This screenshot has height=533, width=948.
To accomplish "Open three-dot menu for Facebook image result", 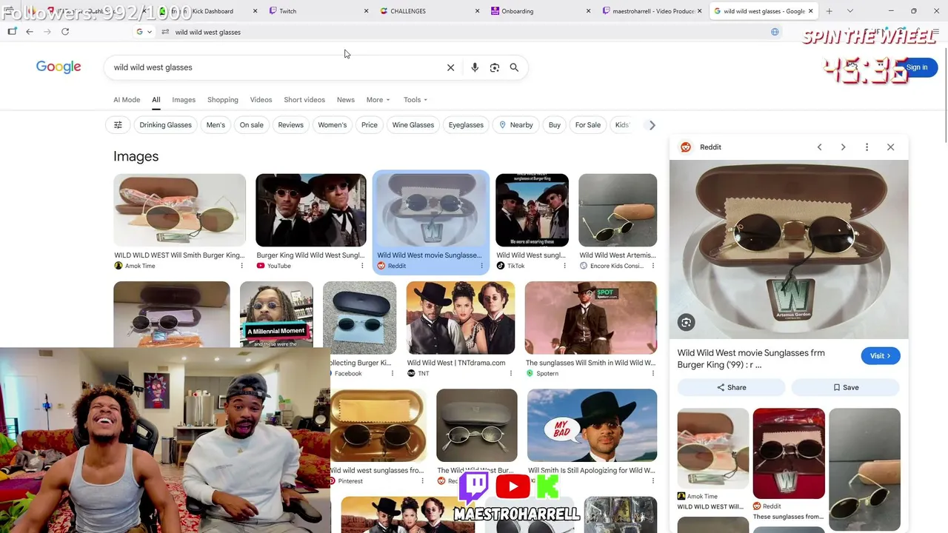I will click(392, 373).
